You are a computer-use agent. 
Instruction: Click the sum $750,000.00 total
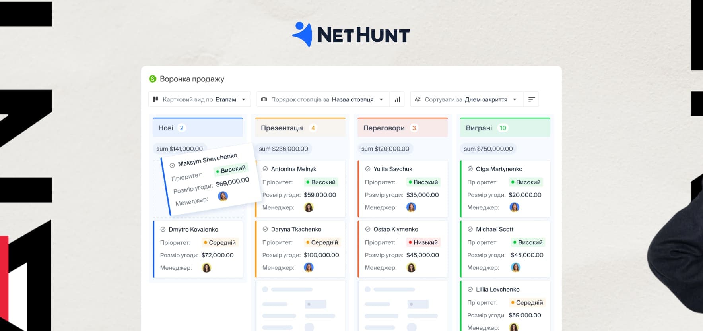pyautogui.click(x=488, y=149)
